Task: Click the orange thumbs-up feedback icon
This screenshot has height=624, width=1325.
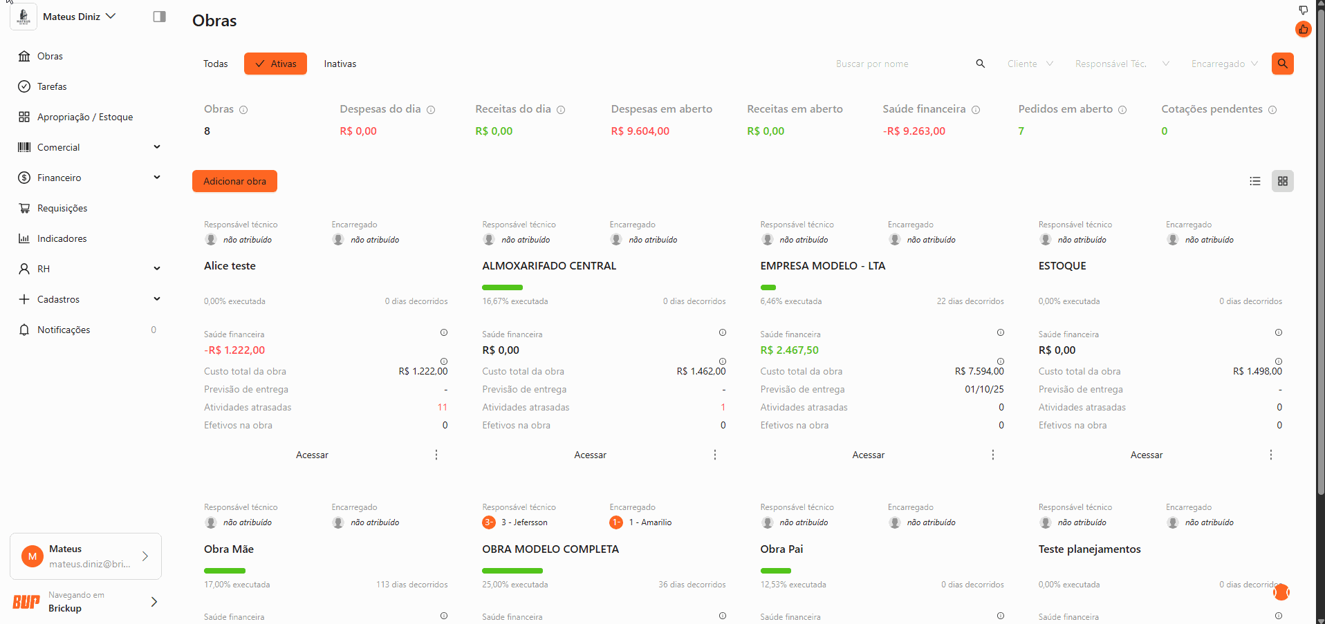Action: (x=1304, y=29)
